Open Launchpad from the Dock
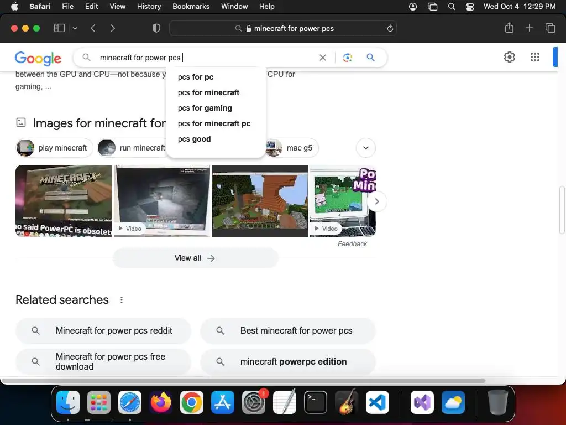This screenshot has height=425, width=566. coord(99,402)
